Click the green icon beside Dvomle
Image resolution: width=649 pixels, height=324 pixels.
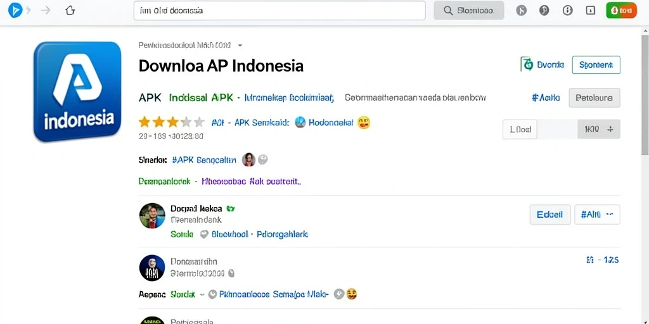pyautogui.click(x=527, y=65)
